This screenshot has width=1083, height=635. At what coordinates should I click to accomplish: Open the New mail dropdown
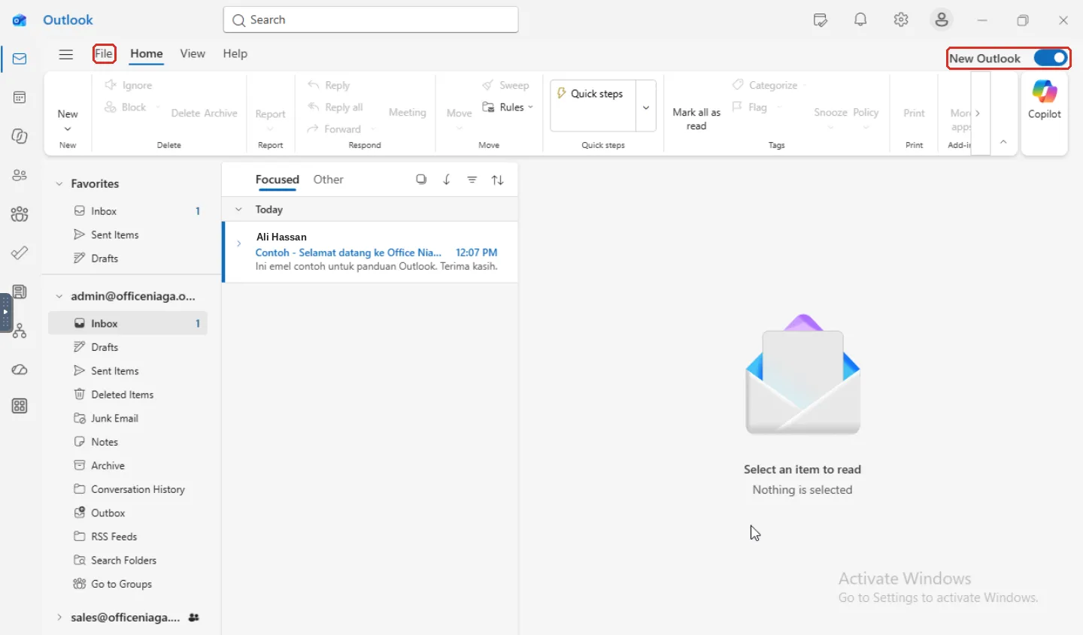(x=68, y=129)
